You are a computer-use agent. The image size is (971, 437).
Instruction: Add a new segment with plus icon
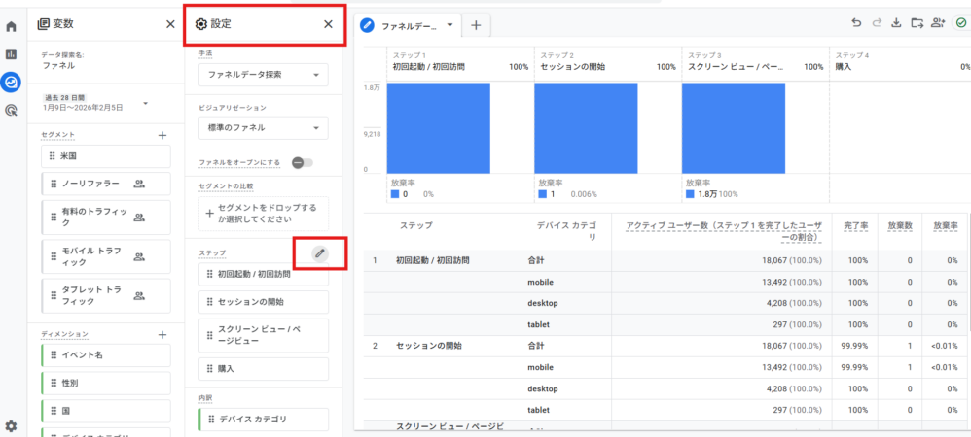(162, 135)
